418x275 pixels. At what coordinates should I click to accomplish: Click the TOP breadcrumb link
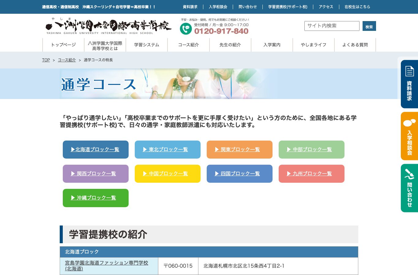tap(46, 60)
